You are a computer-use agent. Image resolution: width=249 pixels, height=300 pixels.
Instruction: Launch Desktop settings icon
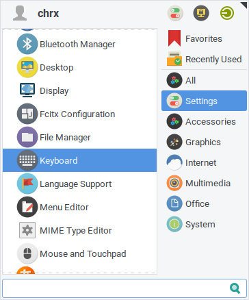pos(27,67)
